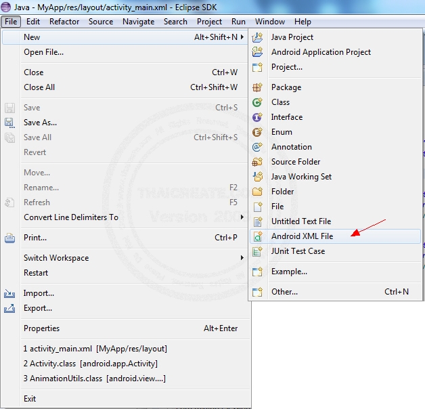This screenshot has width=425, height=409.
Task: Expand the New submenu arrow
Action: coord(242,37)
